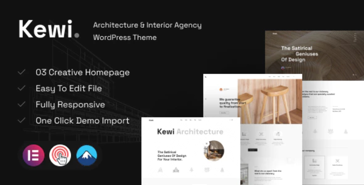This screenshot has width=364, height=185.
Task: Click the round fireplace interior photo
Action: click(x=214, y=151)
